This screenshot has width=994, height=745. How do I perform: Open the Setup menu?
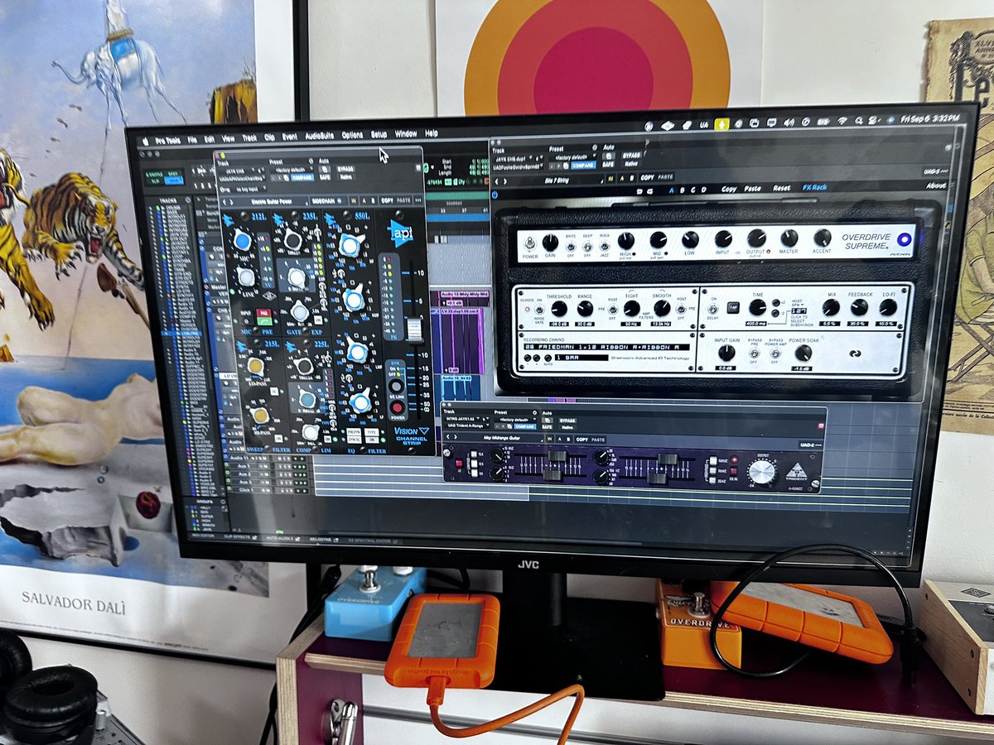379,134
